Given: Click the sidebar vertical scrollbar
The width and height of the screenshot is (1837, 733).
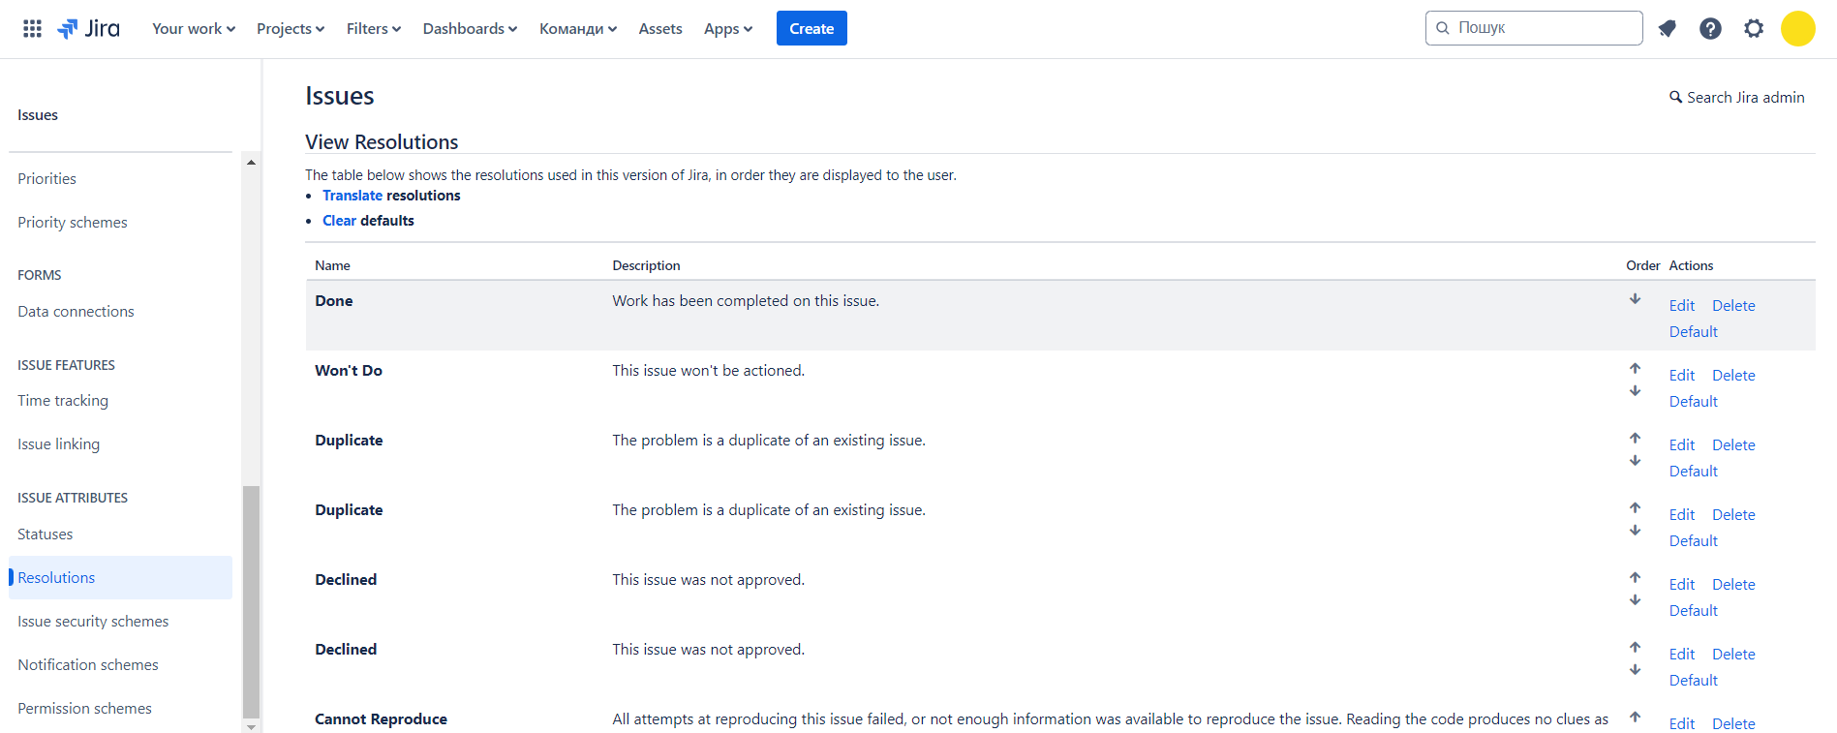Looking at the screenshot, I should 251,600.
